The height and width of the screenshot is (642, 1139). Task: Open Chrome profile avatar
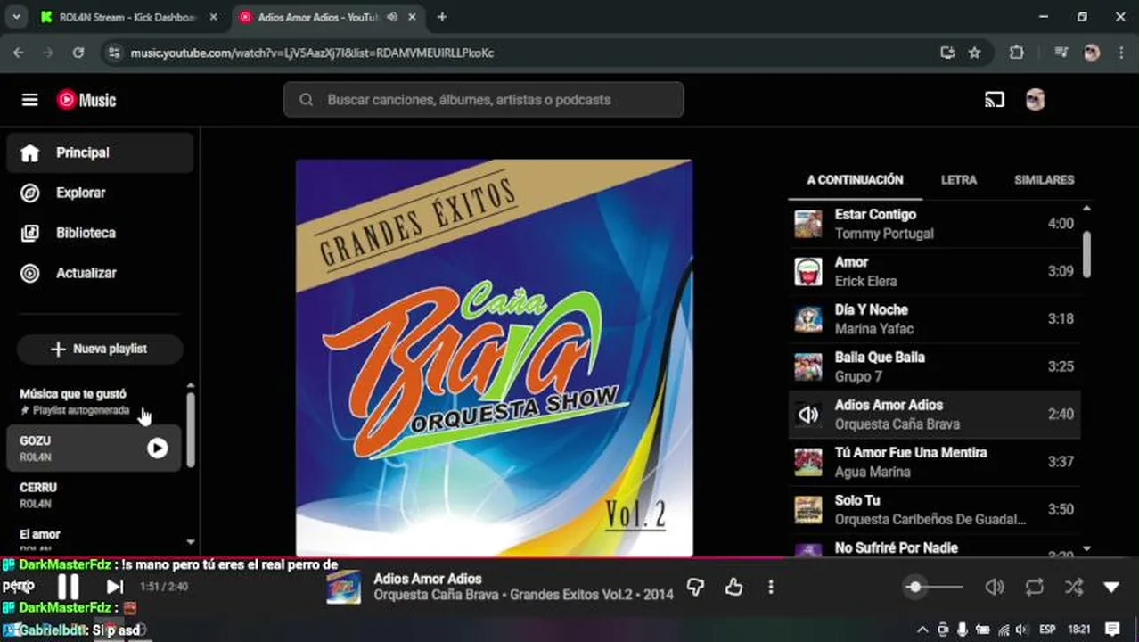[x=1092, y=53]
